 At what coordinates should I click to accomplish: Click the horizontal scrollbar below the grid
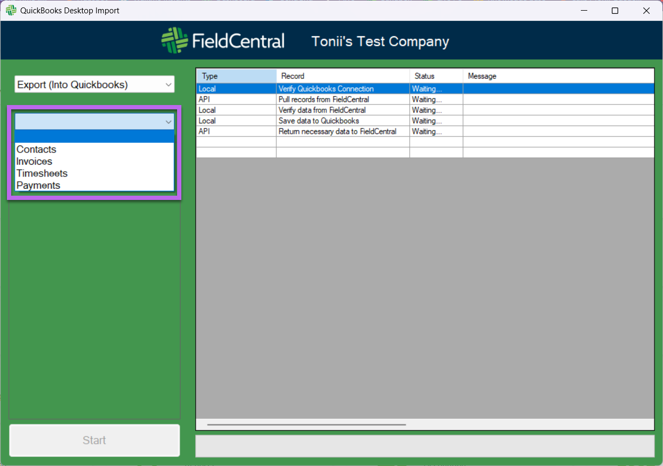(307, 425)
